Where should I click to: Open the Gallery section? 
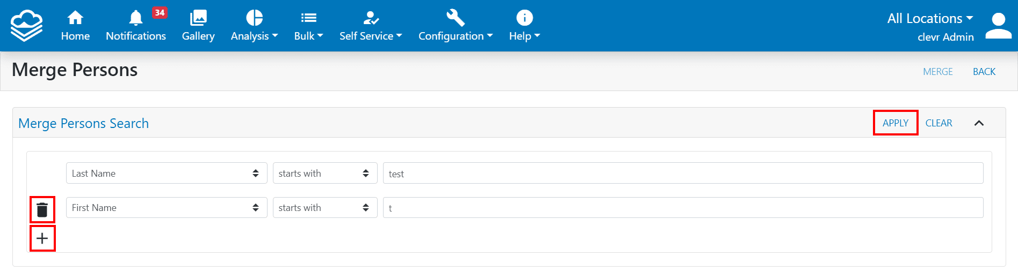pyautogui.click(x=198, y=26)
